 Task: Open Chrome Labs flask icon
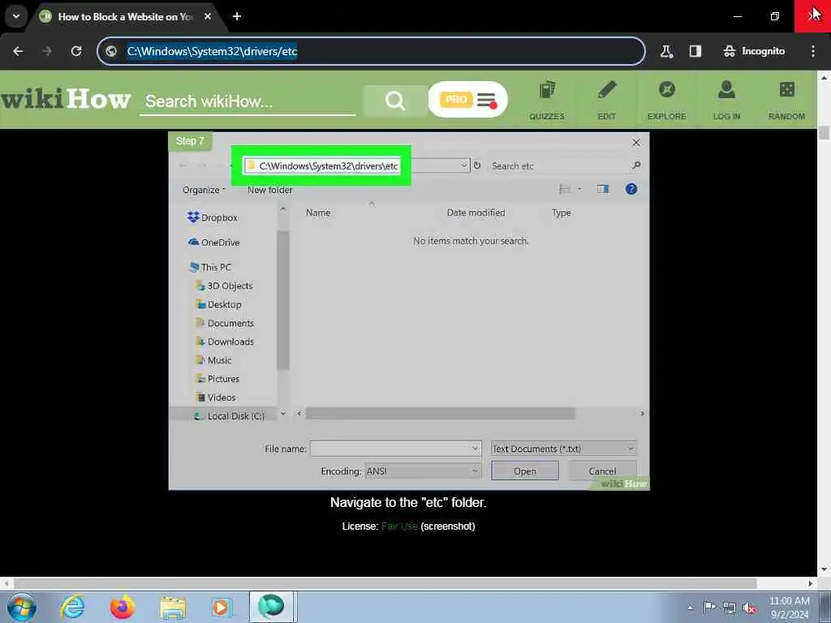pos(666,51)
